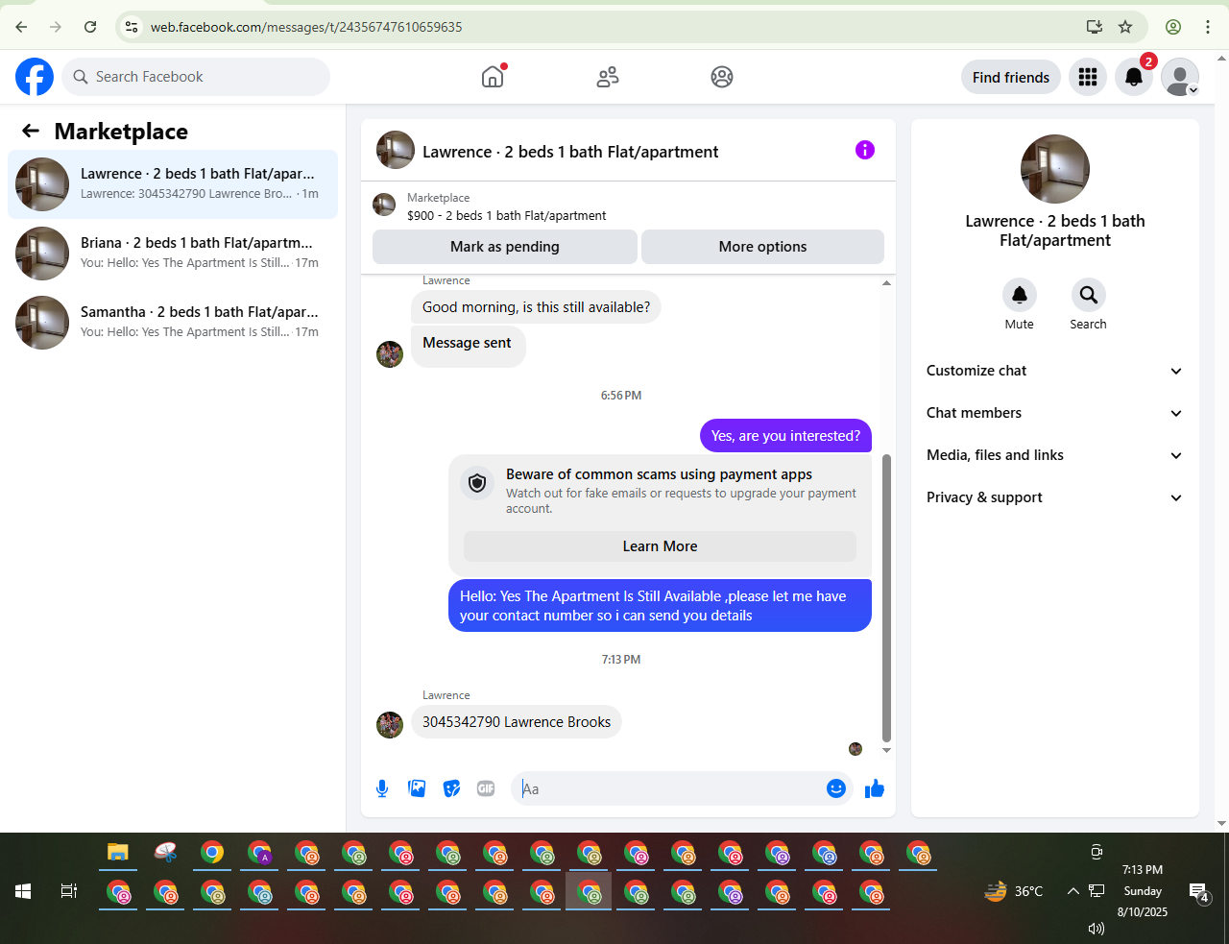
Task: Click message '3045342790 Lawrence Brooks'
Action: (x=517, y=722)
